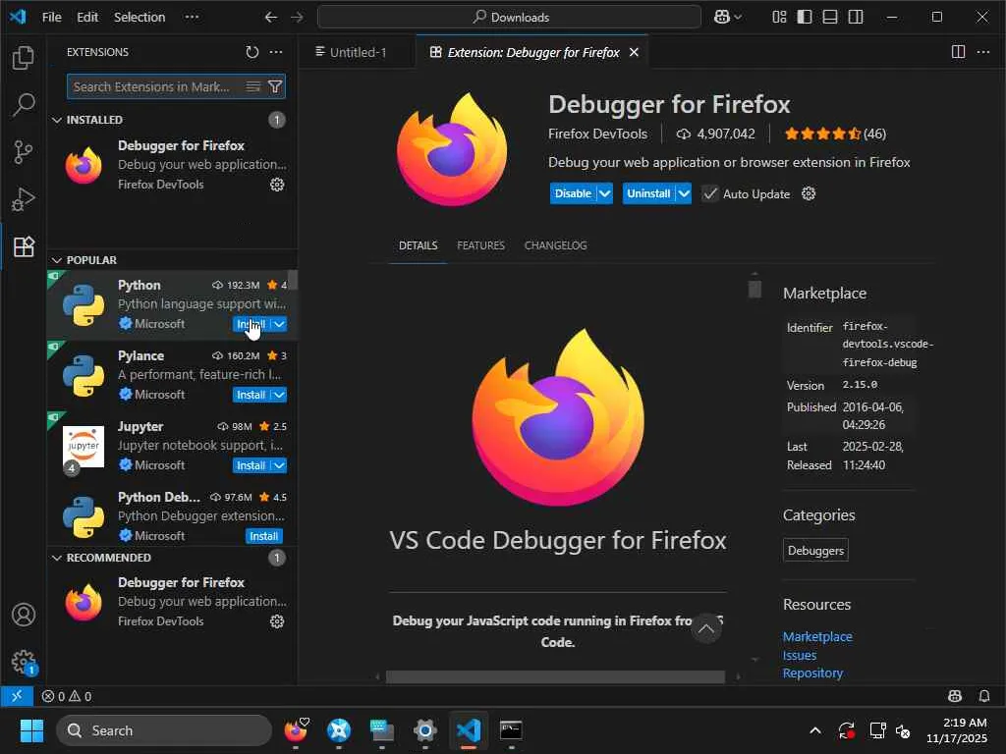Open the Explorer view in activity bar
1006x754 pixels.
point(24,58)
